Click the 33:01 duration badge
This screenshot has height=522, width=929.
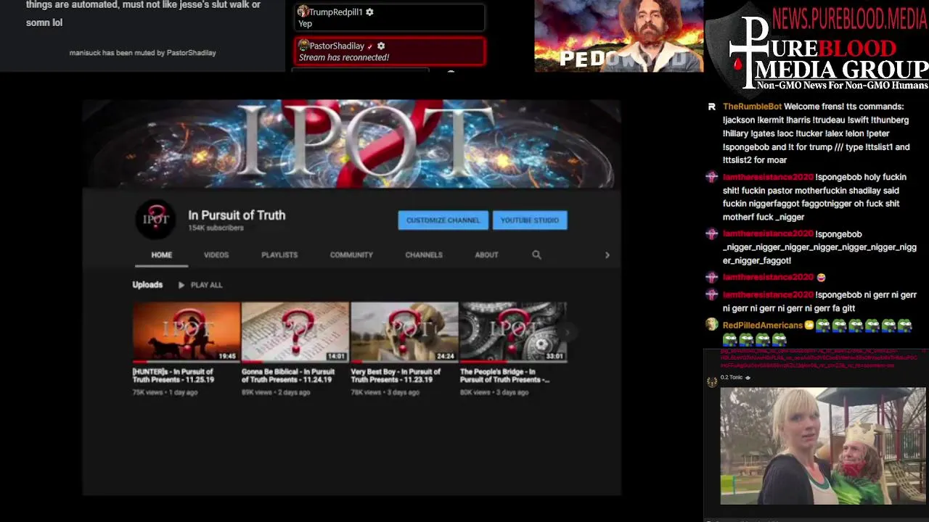554,356
